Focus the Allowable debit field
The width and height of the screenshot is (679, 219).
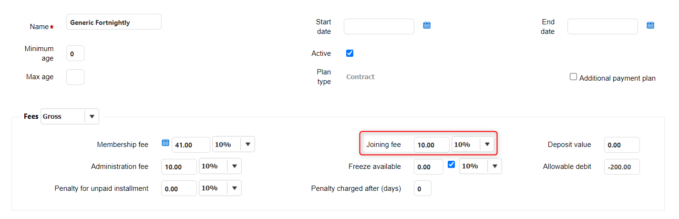click(621, 167)
